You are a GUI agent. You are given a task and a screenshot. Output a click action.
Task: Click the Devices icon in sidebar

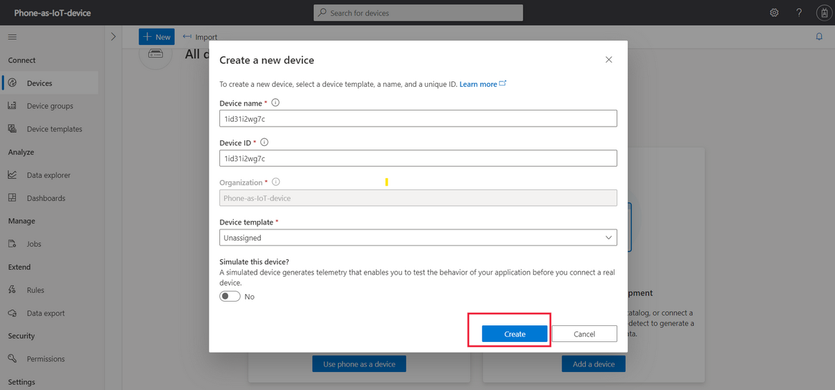[x=13, y=83]
